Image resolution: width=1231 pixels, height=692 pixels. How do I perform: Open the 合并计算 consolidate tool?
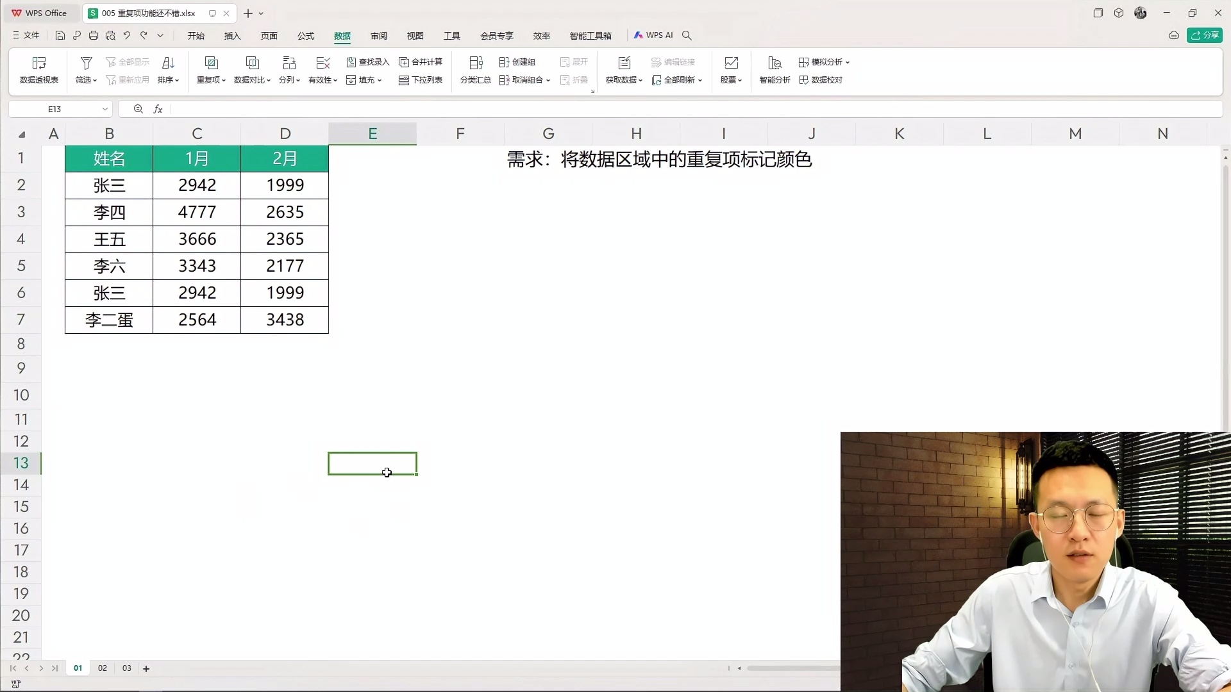421,62
